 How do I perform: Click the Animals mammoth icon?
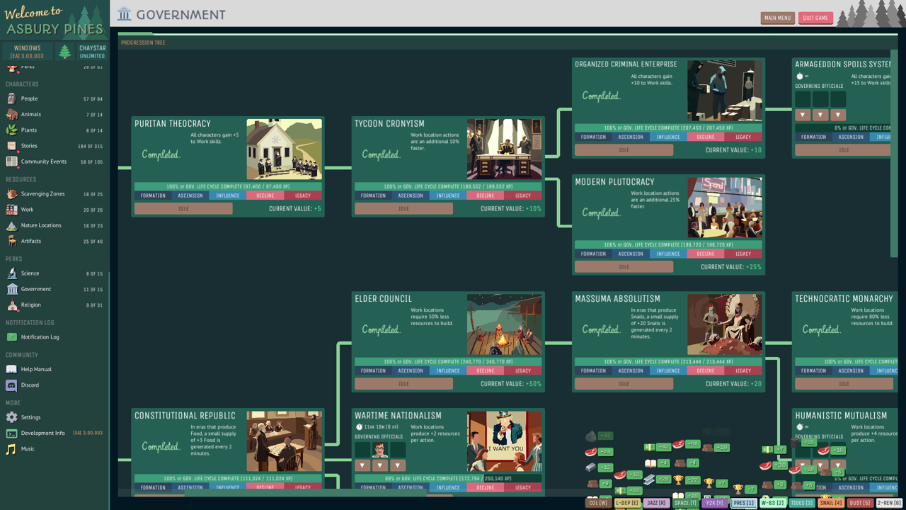click(11, 115)
